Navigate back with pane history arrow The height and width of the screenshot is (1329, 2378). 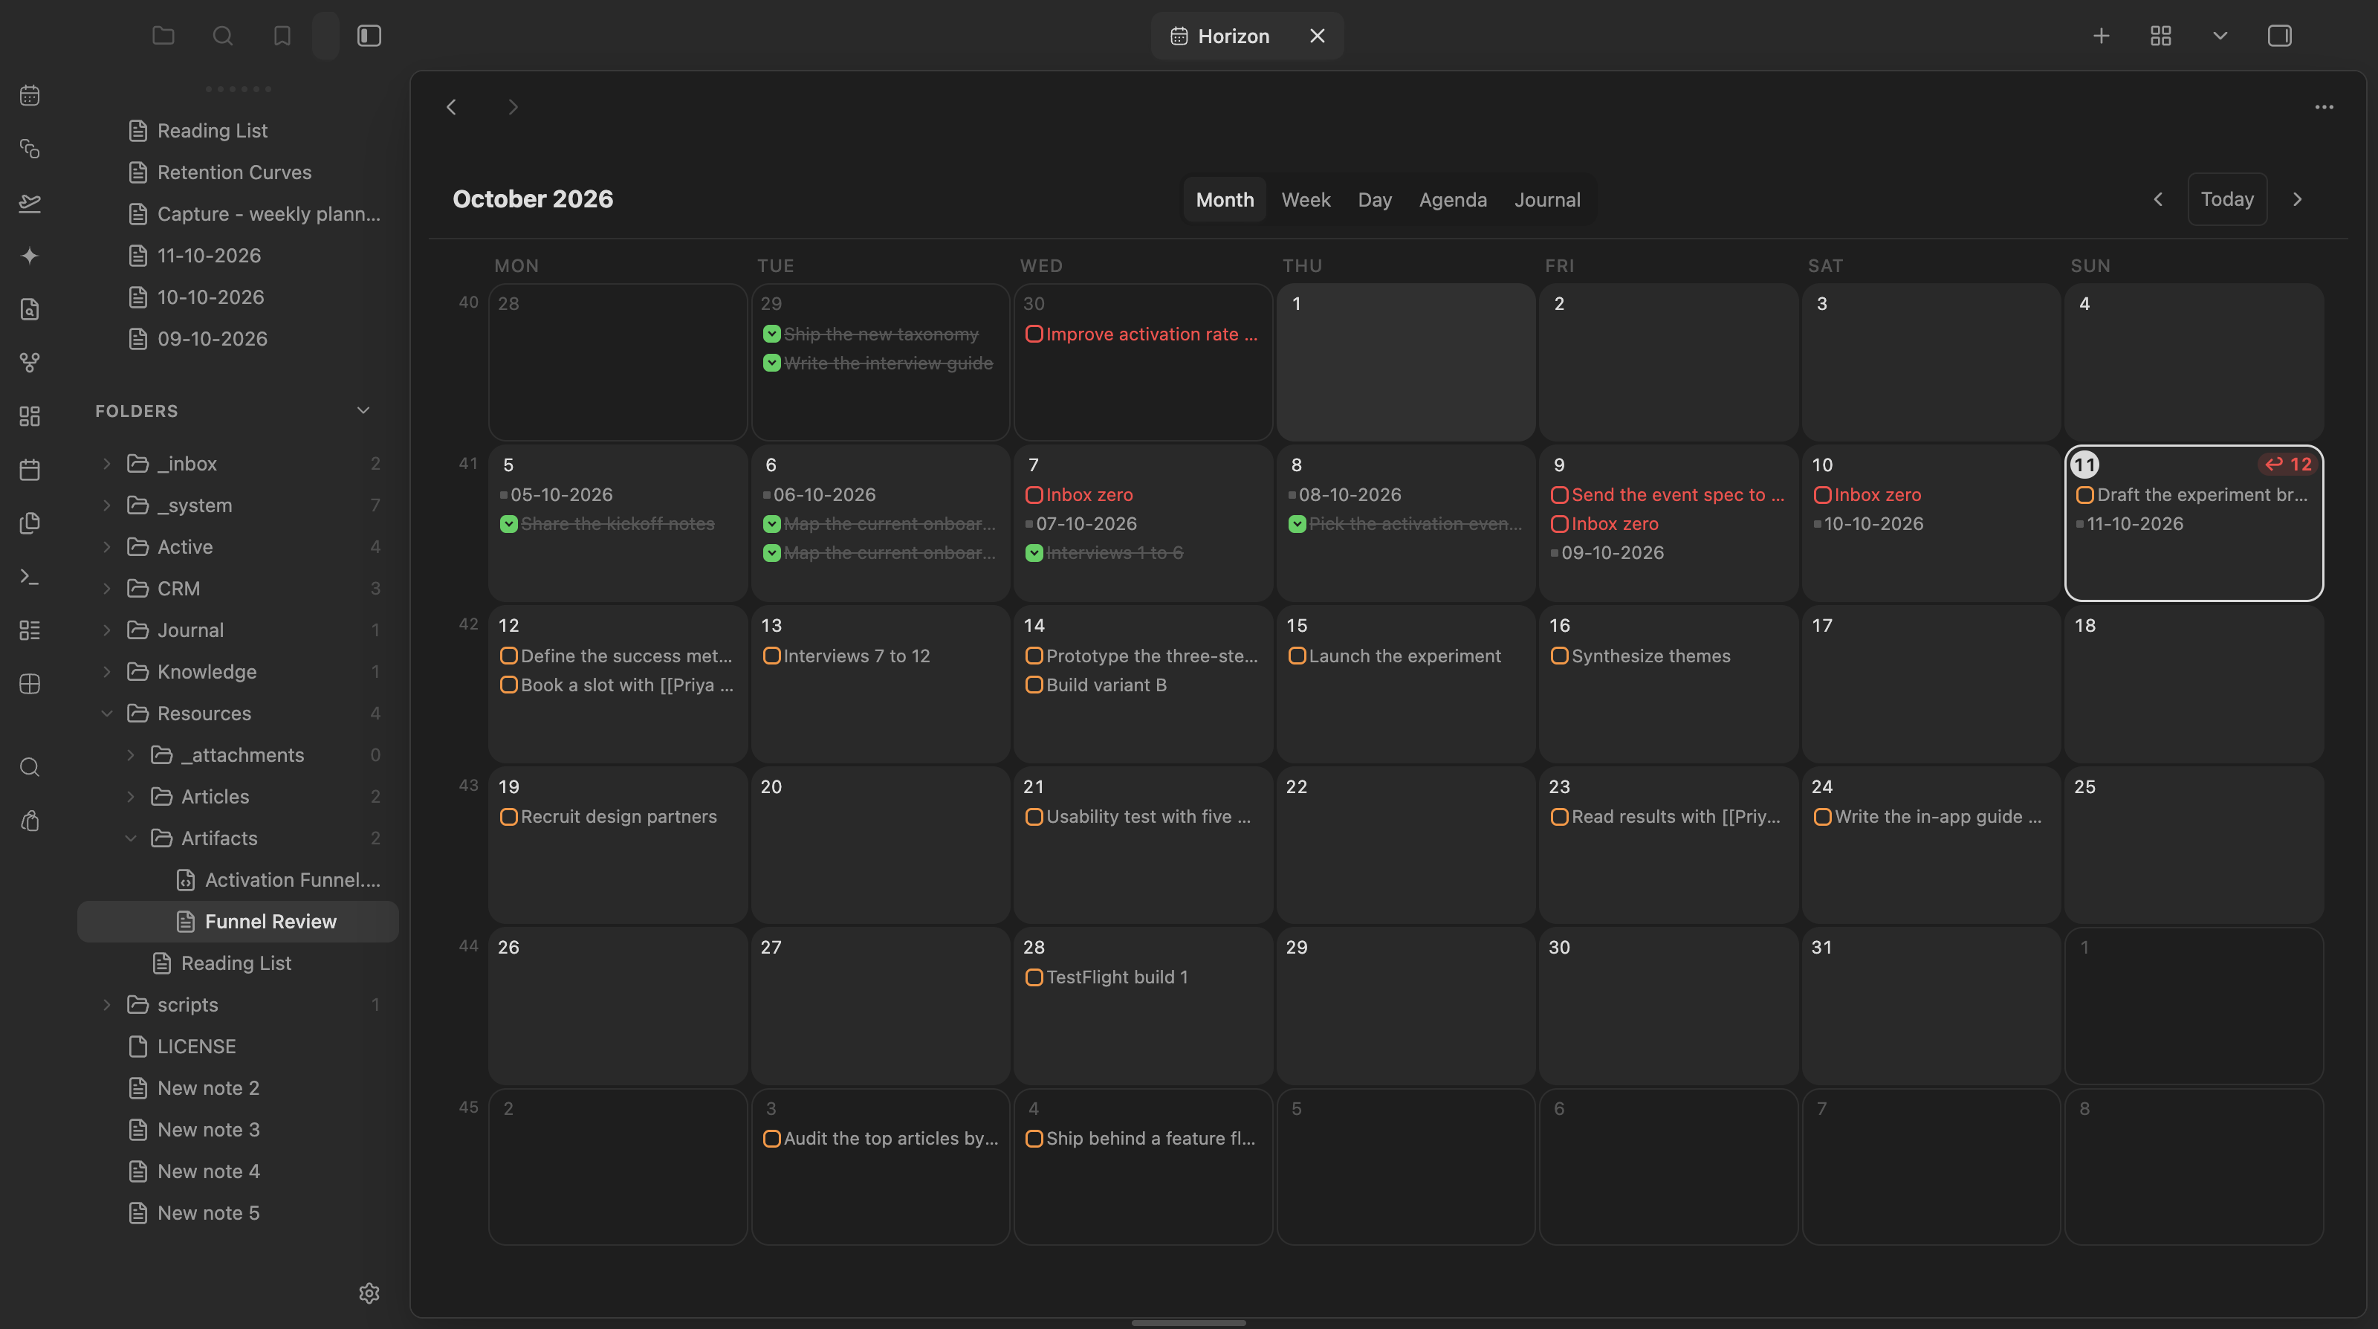pos(451,107)
